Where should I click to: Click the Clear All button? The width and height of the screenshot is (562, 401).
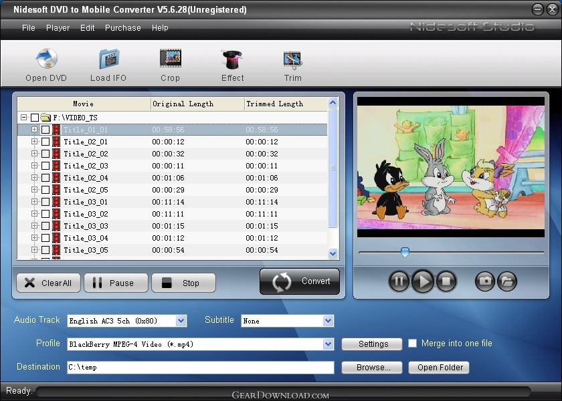[x=48, y=283]
